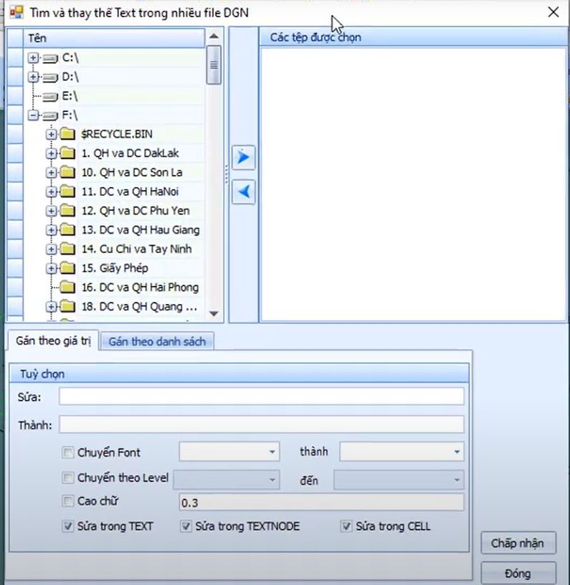This screenshot has height=585, width=570.
Task: Click the Chấp nhận button
Action: (518, 543)
